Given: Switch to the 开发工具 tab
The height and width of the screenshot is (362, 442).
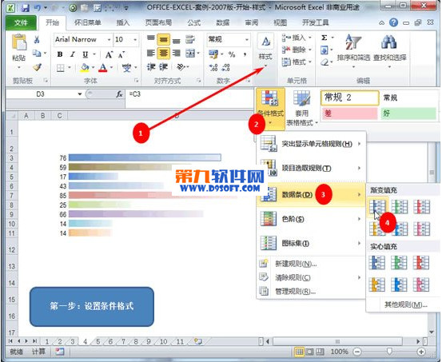Looking at the screenshot, I should tap(316, 22).
